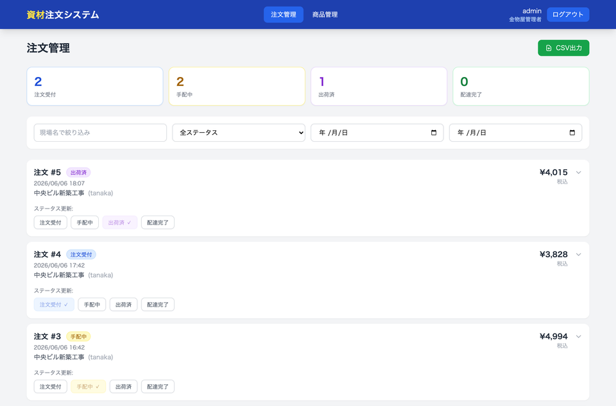The image size is (616, 406).
Task: Click the admin user name in header
Action: tap(532, 11)
